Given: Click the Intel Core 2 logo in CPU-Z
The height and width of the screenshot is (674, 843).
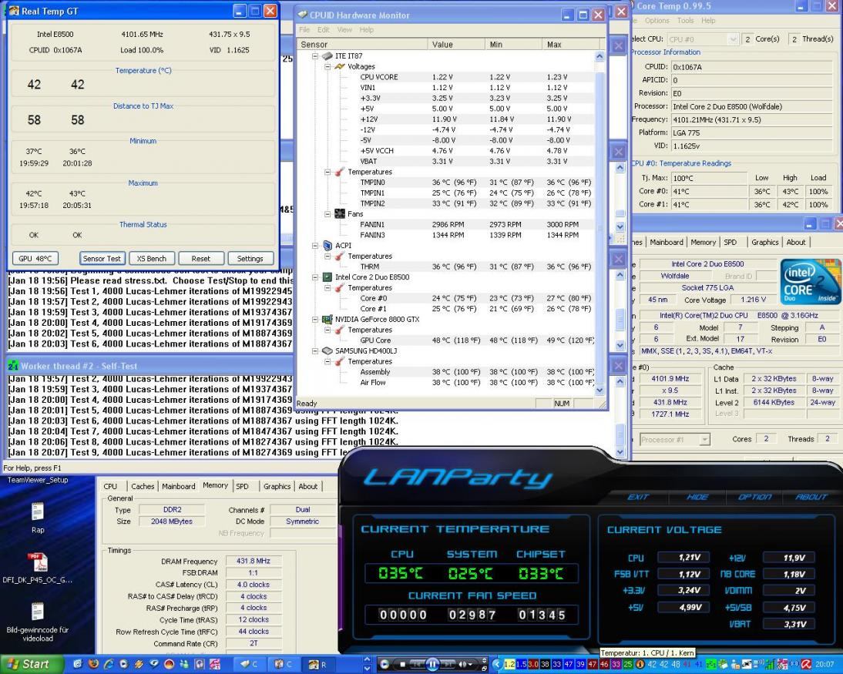Looking at the screenshot, I should pos(810,283).
